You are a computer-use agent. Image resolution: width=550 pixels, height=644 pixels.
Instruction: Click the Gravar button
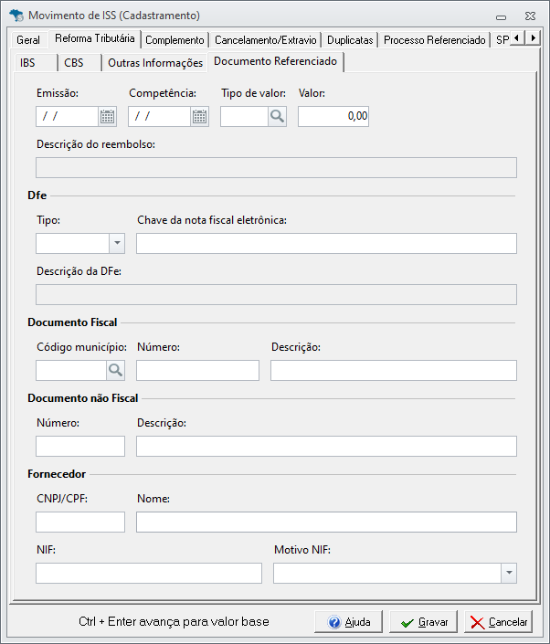424,622
